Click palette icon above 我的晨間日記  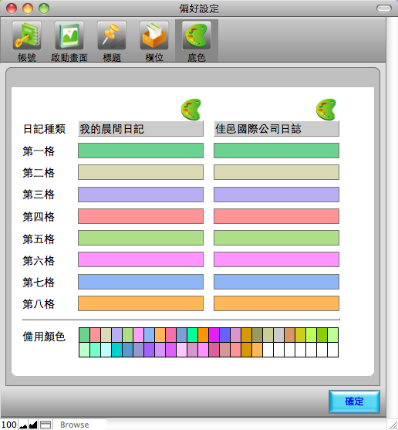pos(191,110)
